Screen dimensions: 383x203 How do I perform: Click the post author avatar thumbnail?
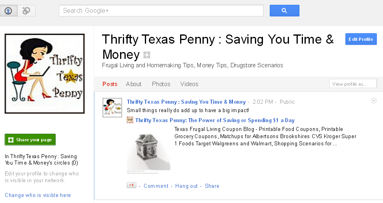(112, 107)
